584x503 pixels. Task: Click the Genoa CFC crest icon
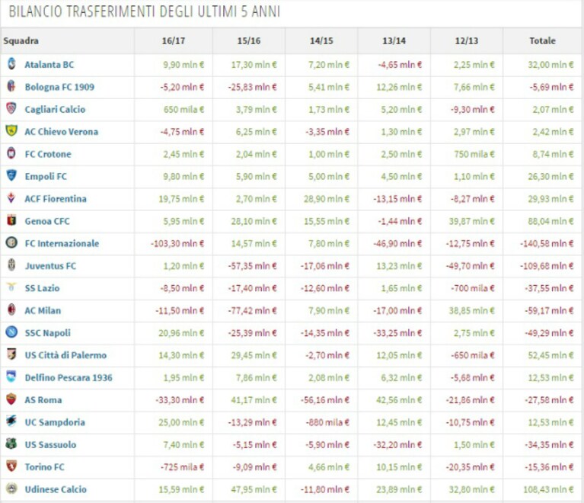pos(11,220)
